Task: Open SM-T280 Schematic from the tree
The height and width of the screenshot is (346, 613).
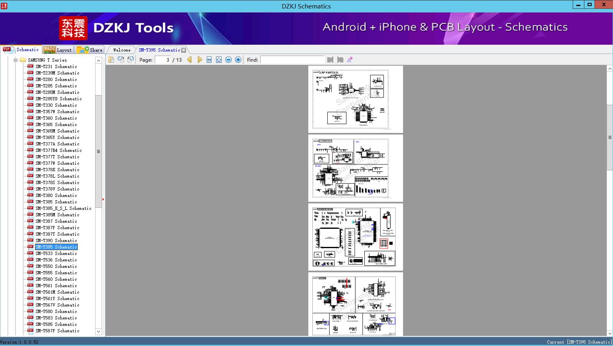Action: tap(56, 79)
